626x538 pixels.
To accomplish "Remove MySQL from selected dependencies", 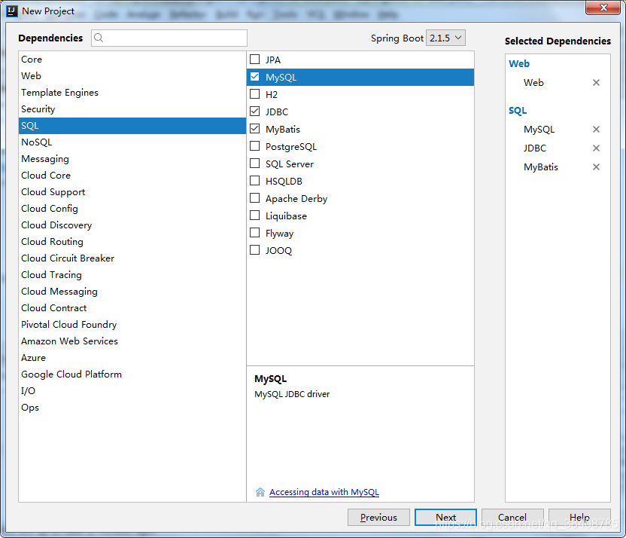I will coord(596,129).
